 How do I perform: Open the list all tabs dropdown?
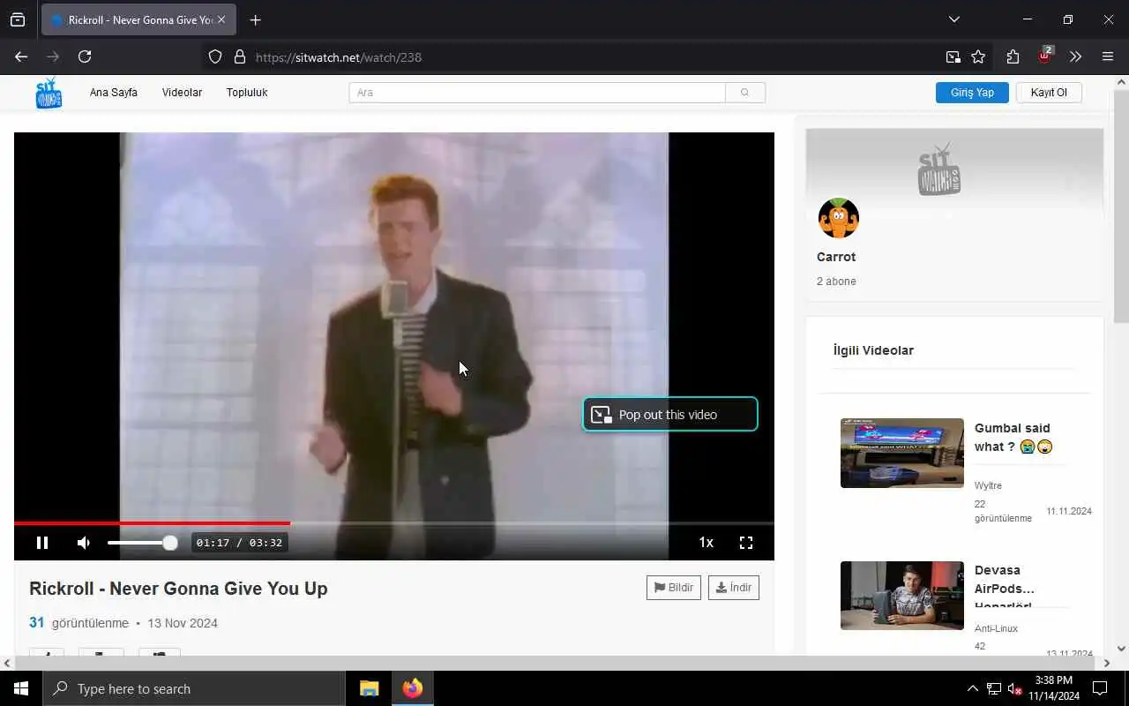(953, 19)
